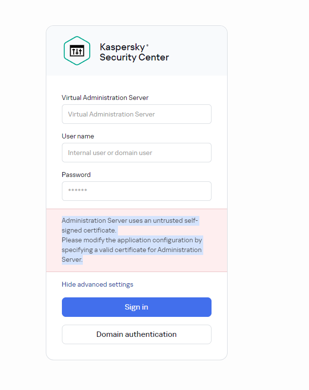309x390 pixels.
Task: Click the untrusted self-signed certificate warning sentence
Action: 130,221
